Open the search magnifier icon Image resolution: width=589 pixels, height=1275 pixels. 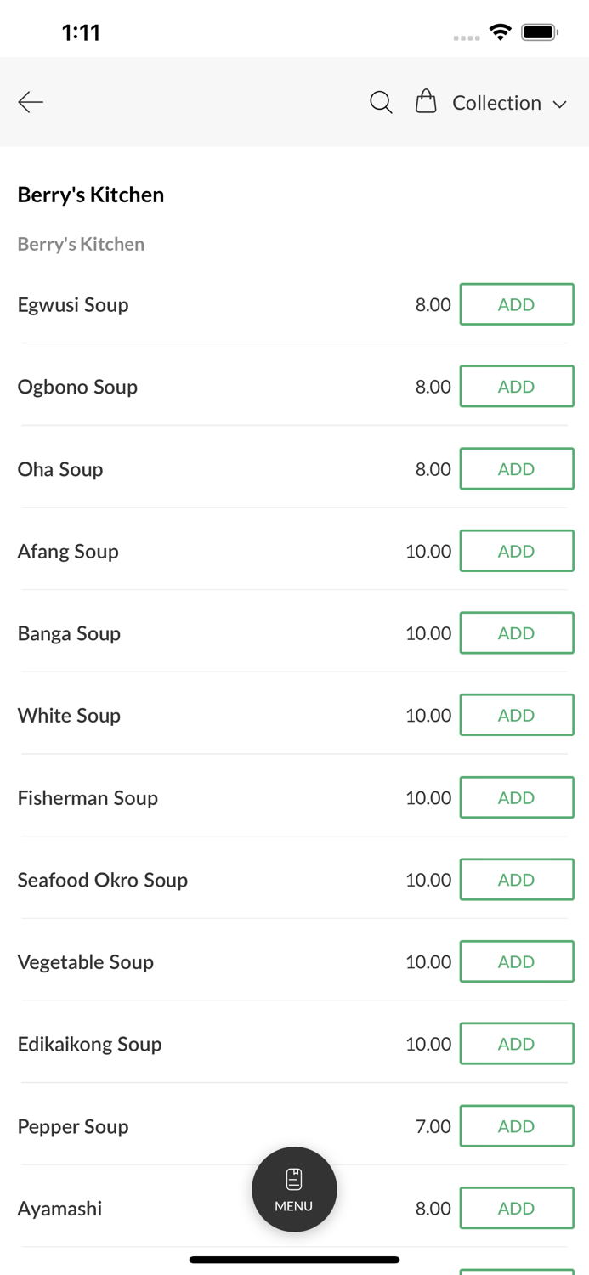pos(381,102)
